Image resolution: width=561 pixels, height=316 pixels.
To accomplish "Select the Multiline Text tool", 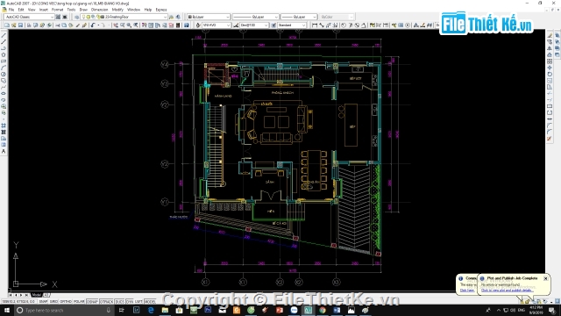I will pos(4,152).
